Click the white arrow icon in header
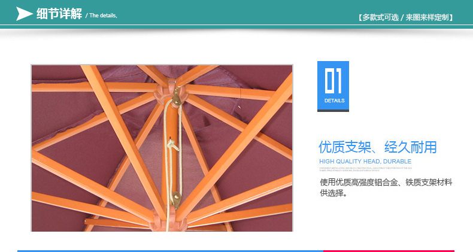 pos(24,14)
